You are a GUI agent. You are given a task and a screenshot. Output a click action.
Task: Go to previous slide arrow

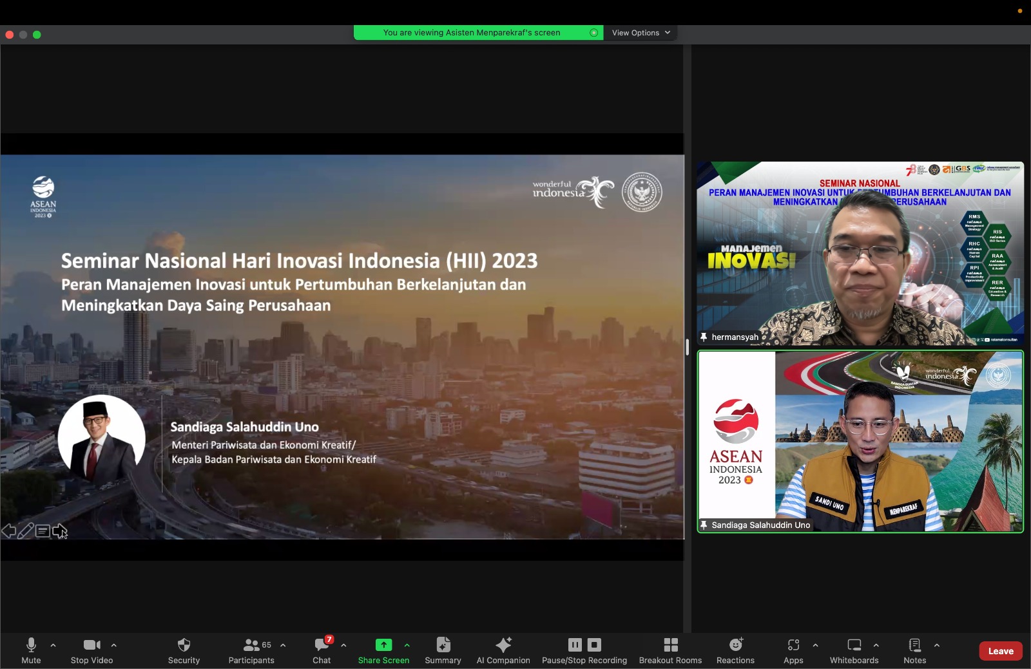(x=8, y=531)
